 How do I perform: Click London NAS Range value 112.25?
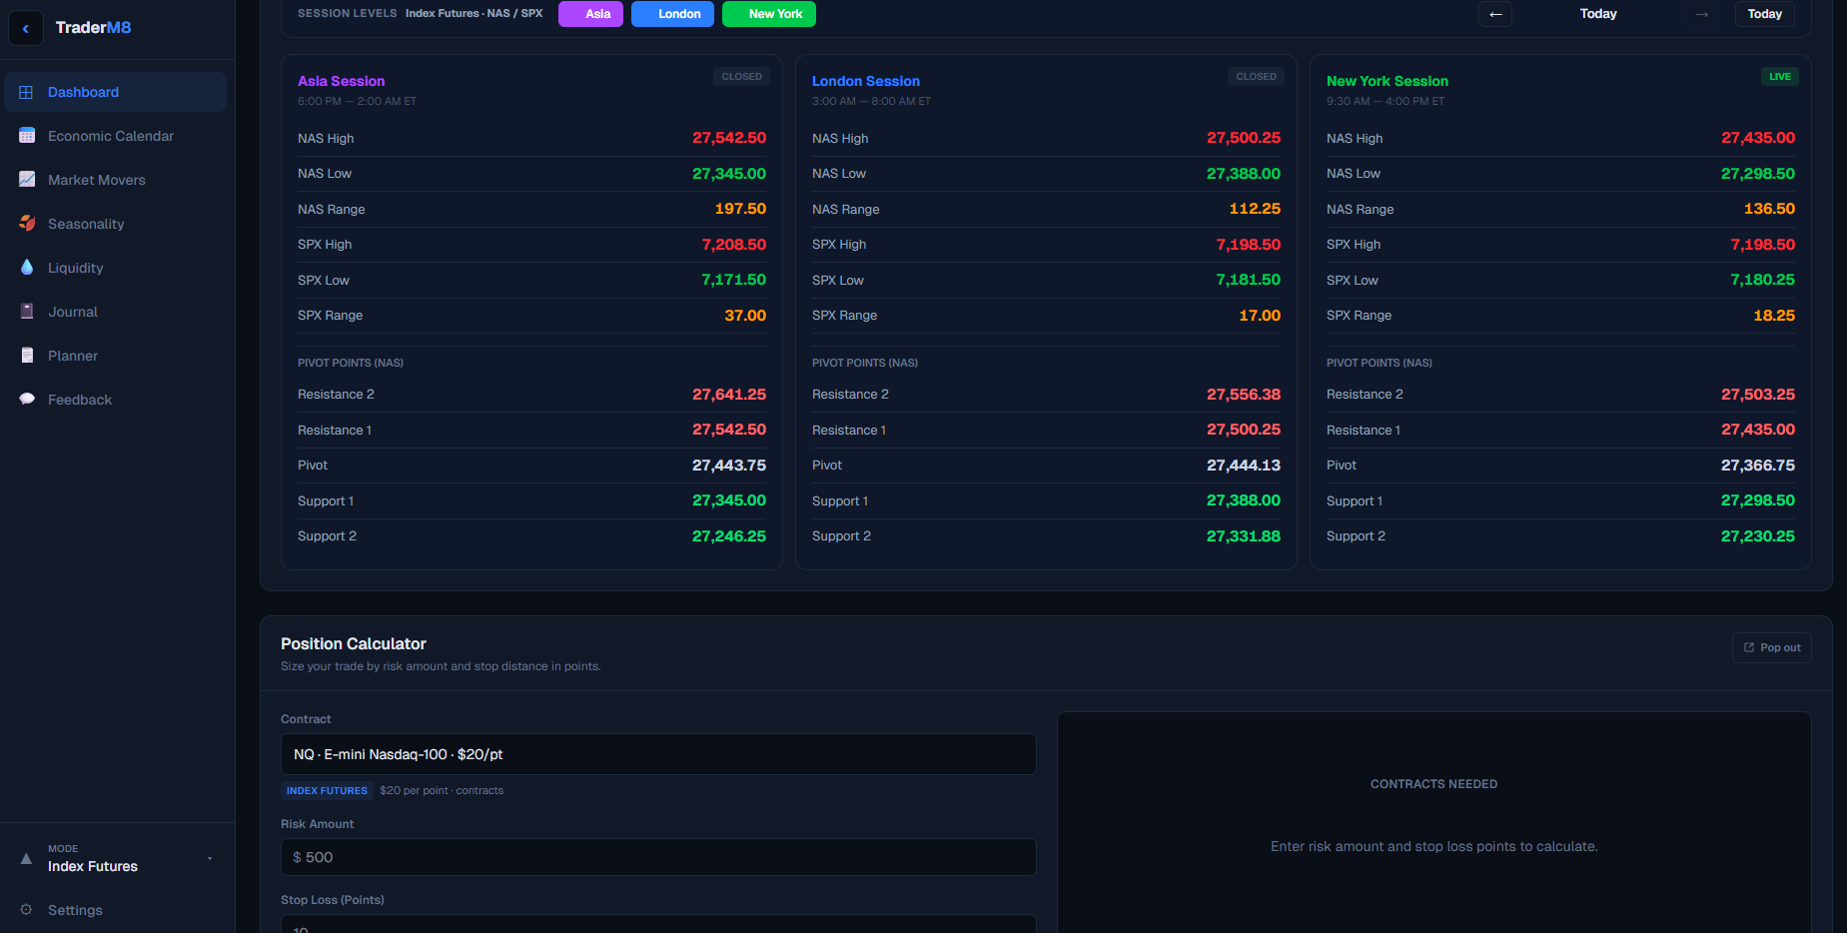1255,209
